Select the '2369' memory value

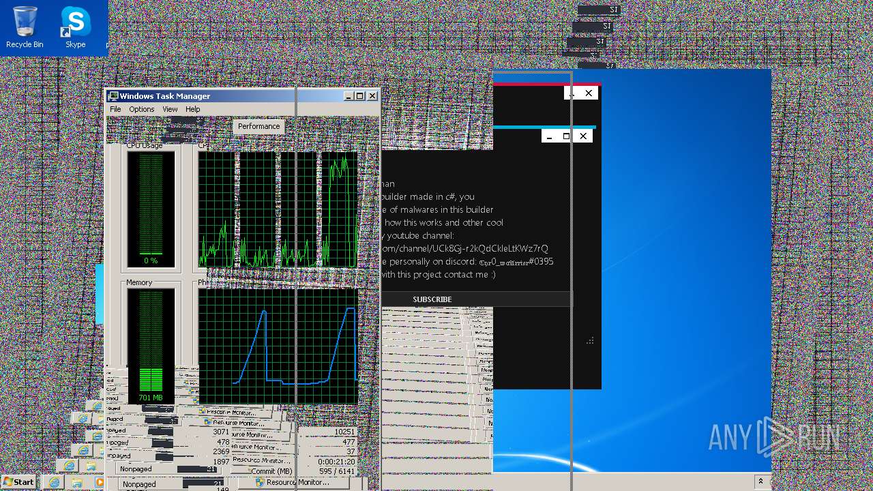coord(221,452)
